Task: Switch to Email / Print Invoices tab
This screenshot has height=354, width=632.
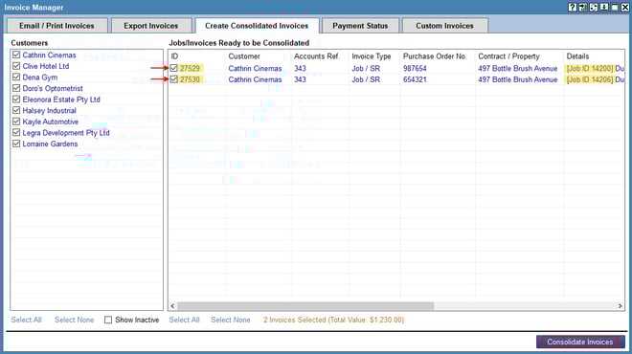Action: [x=56, y=26]
